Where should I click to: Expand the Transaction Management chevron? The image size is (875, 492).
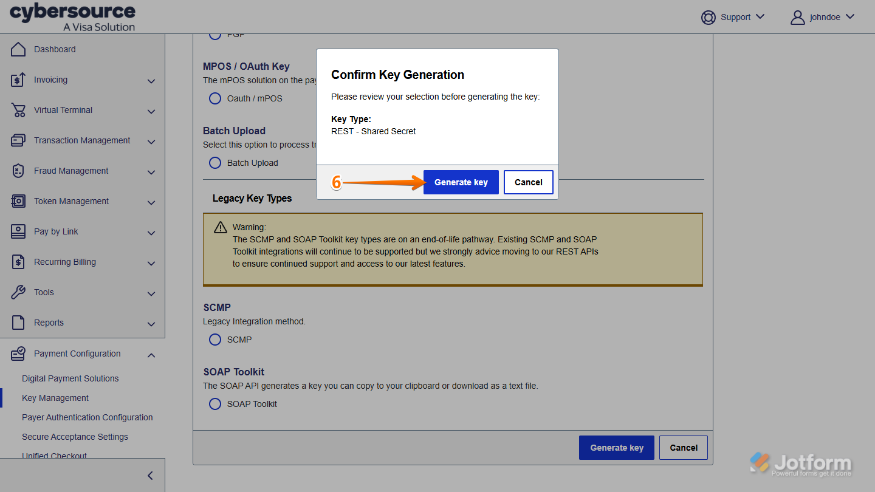pyautogui.click(x=151, y=142)
